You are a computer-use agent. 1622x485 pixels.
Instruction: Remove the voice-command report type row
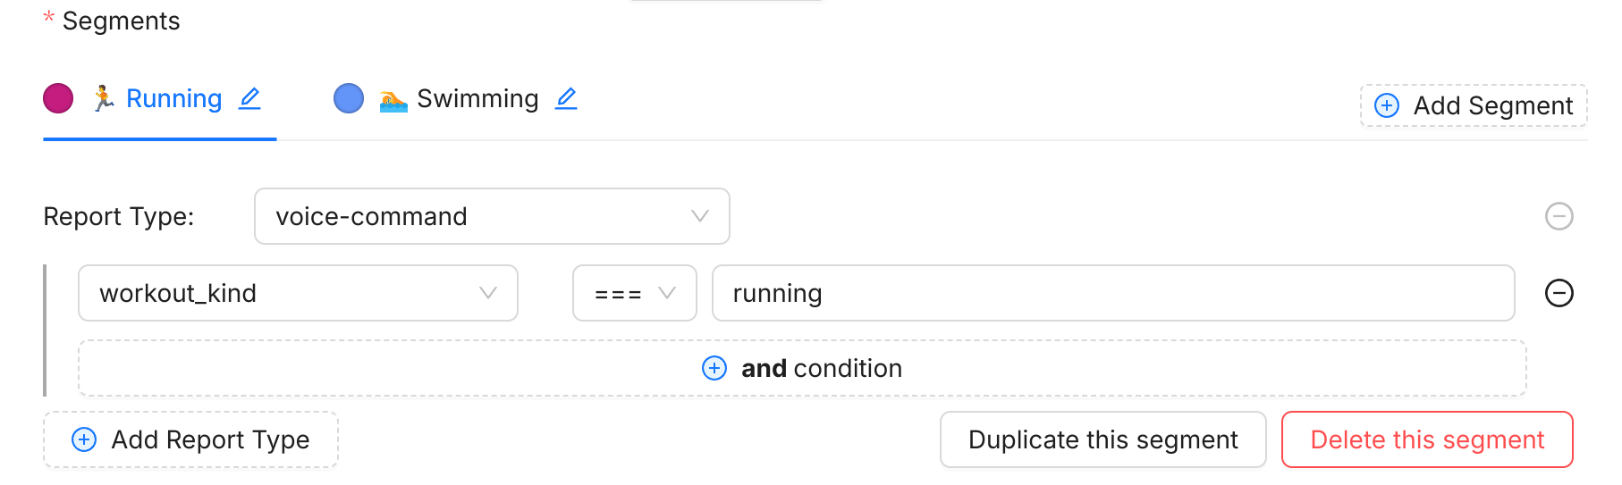tap(1559, 216)
